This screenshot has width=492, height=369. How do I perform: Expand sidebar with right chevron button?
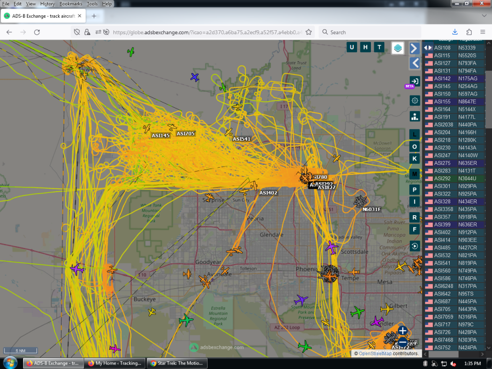click(x=415, y=48)
